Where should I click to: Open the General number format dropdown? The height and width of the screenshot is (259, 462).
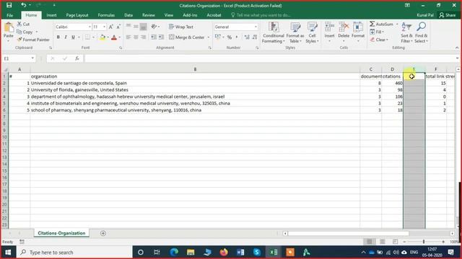tap(256, 27)
